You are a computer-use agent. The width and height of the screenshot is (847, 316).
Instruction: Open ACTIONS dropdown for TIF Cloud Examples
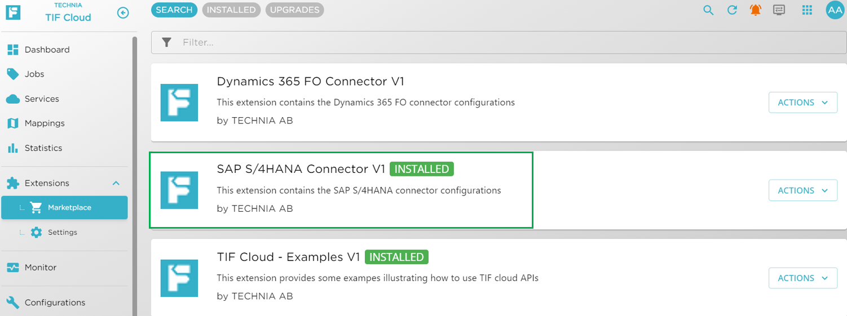tap(802, 278)
